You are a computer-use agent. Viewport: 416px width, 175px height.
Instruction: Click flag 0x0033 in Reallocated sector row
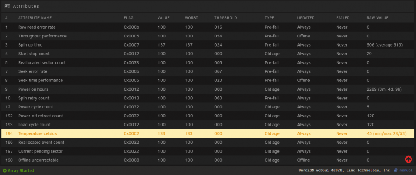pos(131,63)
